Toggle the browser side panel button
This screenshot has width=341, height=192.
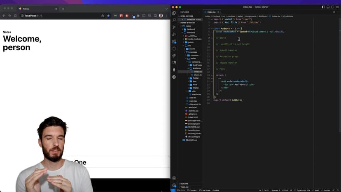(155, 16)
